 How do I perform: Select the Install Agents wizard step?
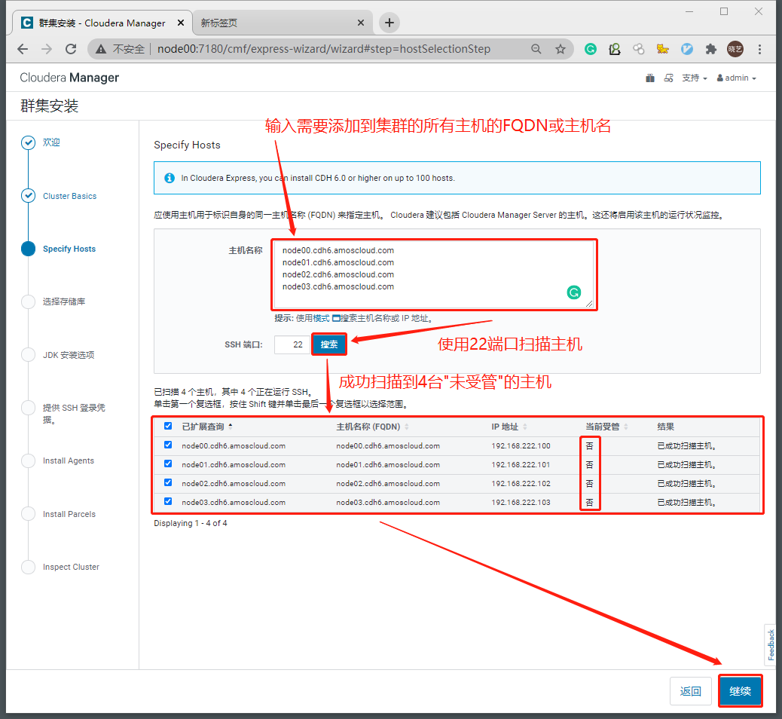(69, 460)
